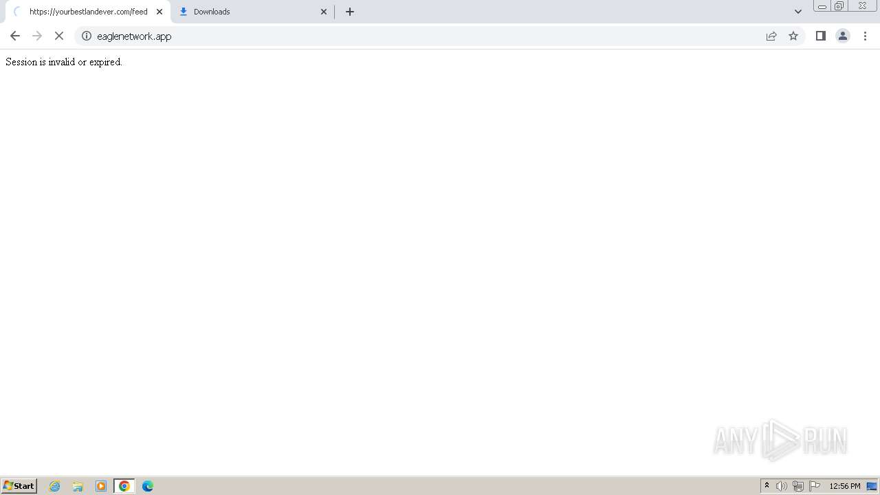Viewport: 880px width, 495px height.
Task: Stop loading the current page
Action: 59,36
